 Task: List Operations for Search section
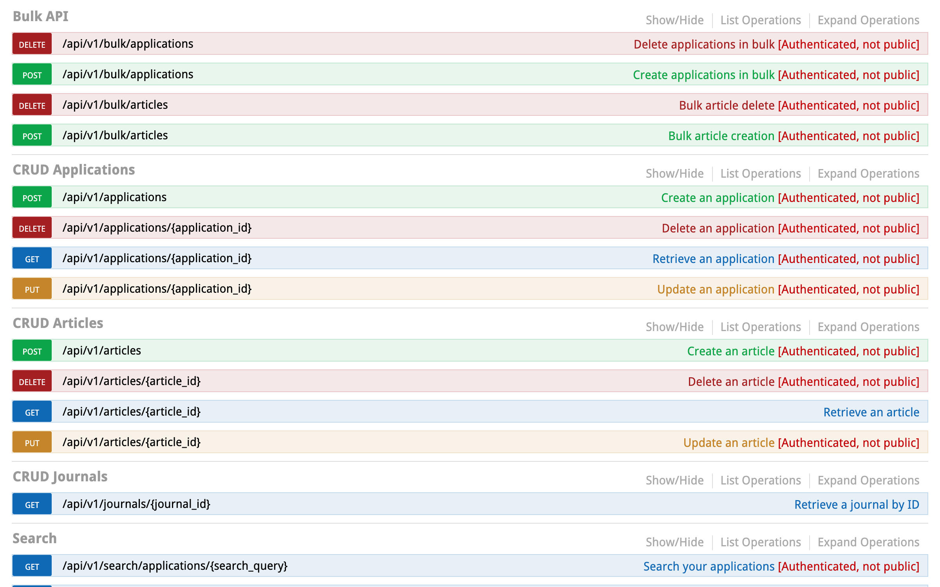coord(761,542)
